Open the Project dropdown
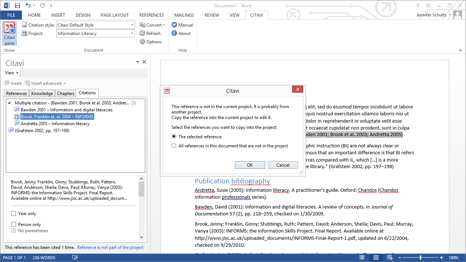466x262 pixels. point(133,33)
